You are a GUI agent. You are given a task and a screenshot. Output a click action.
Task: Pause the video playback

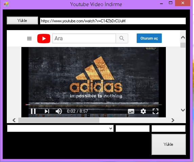[33, 111]
